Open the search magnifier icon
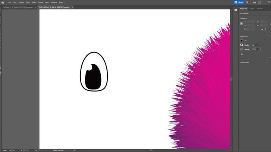Image resolution: width=271 pixels, height=152 pixels. (247, 3)
